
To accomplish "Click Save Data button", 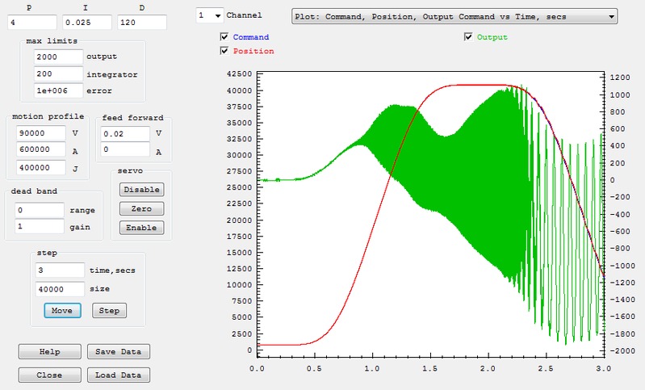I will [x=118, y=352].
